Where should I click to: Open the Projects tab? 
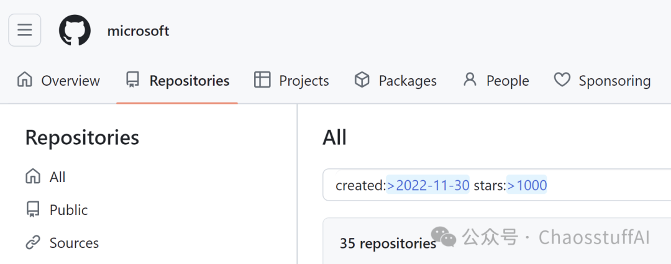291,80
